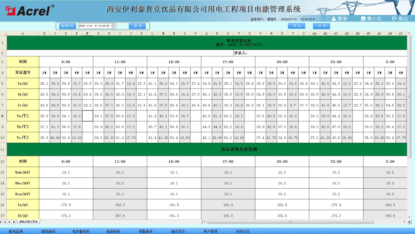Click the 最小化 minimize icon
Image resolution: width=415 pixels, height=234 pixels.
coord(370,18)
